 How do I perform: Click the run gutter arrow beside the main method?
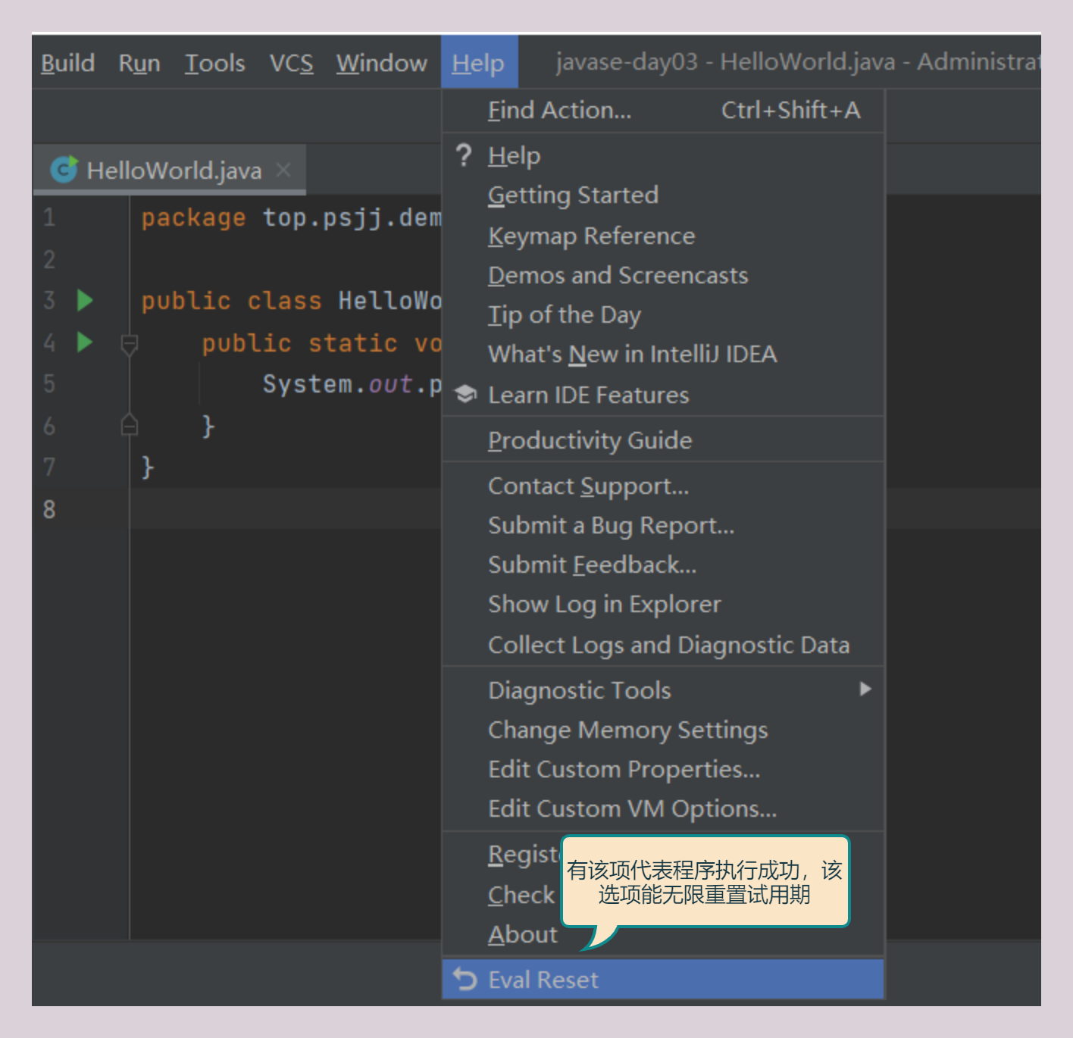(85, 342)
